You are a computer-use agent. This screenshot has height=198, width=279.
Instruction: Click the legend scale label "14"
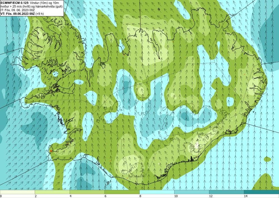click(x=246, y=196)
